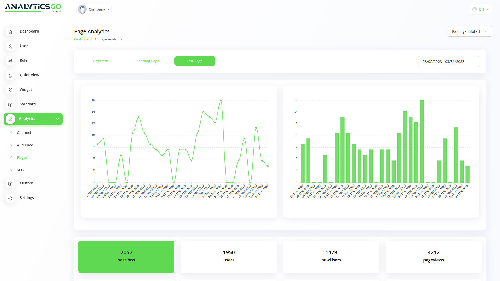Click the Dashboard breadcrumb link
Screen dimensions: 500x281
click(x=83, y=39)
